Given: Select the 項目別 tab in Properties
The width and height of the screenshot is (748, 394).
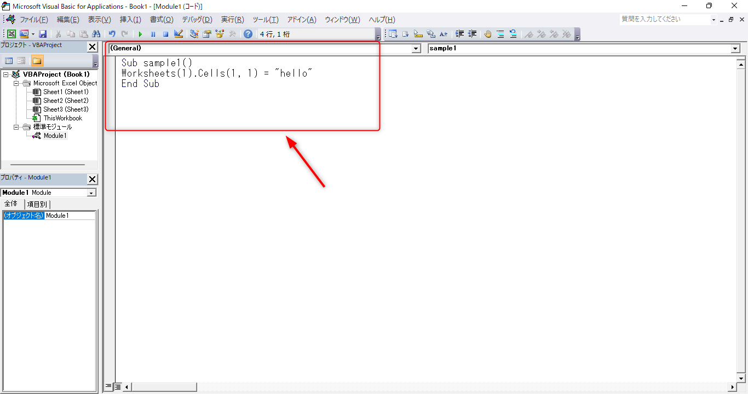Looking at the screenshot, I should point(37,204).
